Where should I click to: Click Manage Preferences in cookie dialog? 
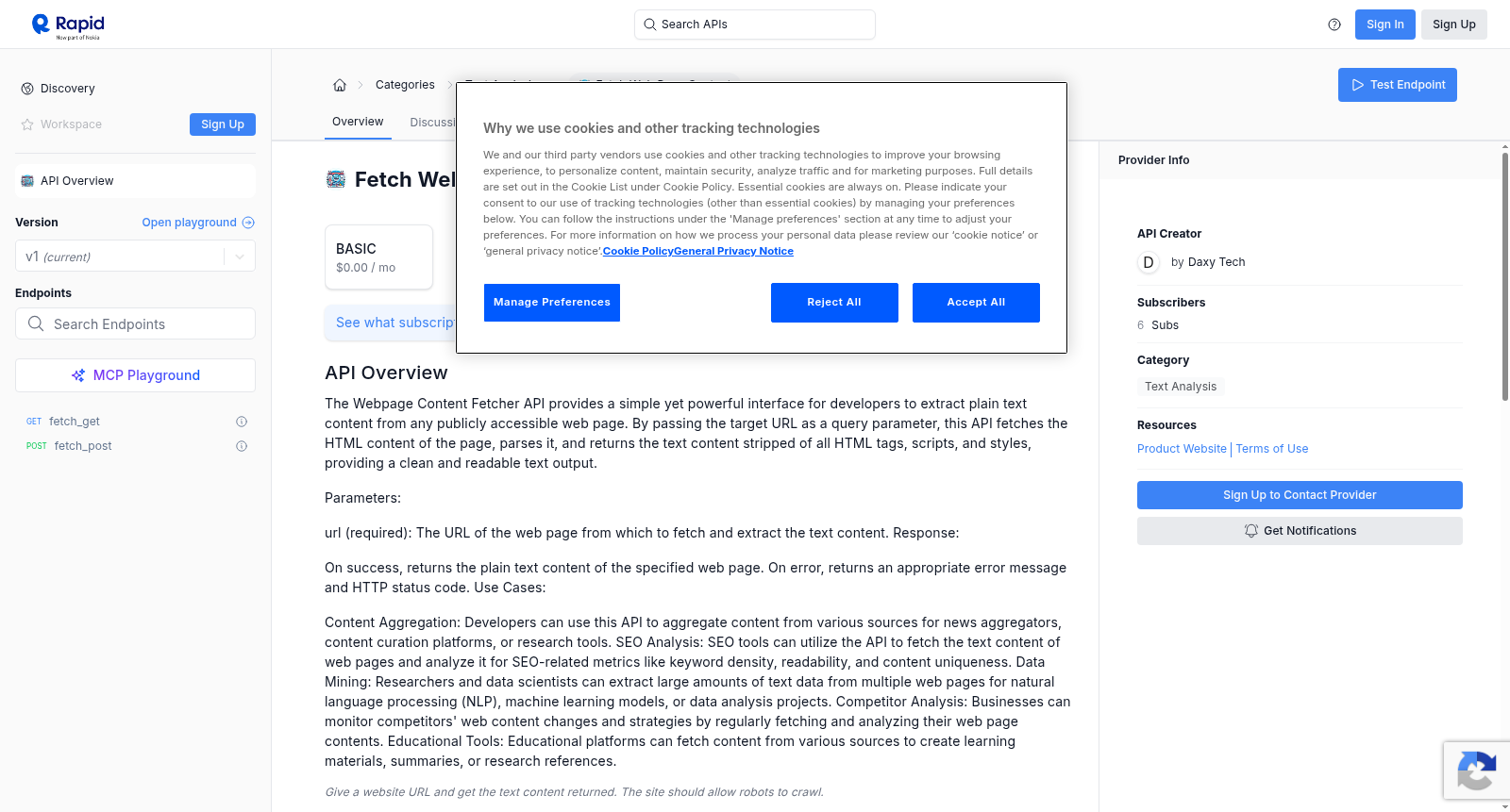click(x=552, y=303)
